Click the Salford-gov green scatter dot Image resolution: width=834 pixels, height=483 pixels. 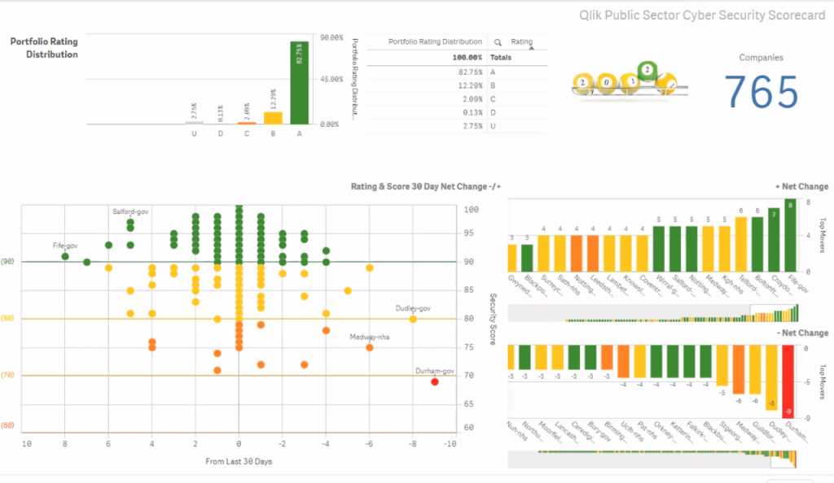click(x=130, y=223)
